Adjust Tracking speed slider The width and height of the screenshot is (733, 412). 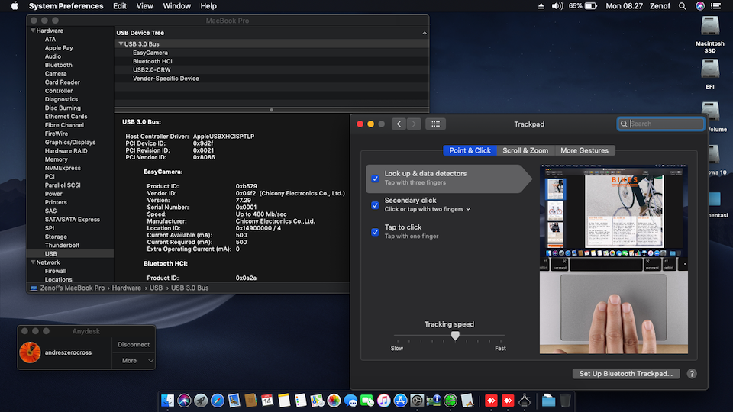[455, 336]
